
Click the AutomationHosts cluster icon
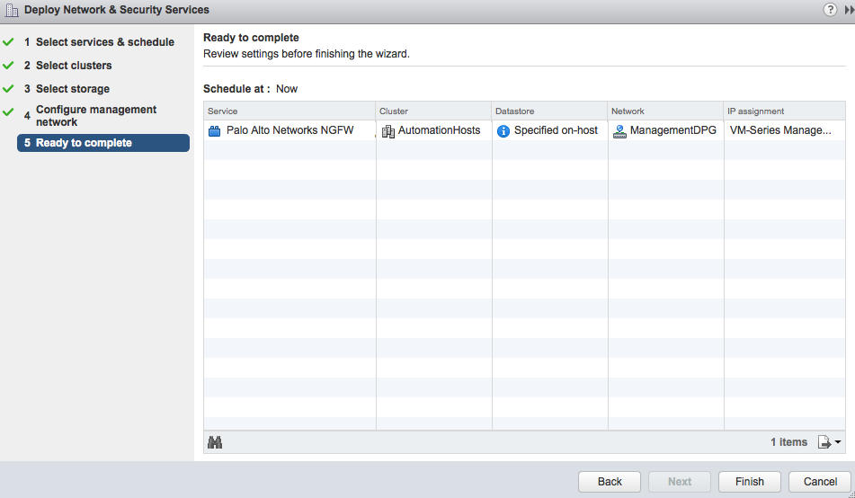point(387,131)
